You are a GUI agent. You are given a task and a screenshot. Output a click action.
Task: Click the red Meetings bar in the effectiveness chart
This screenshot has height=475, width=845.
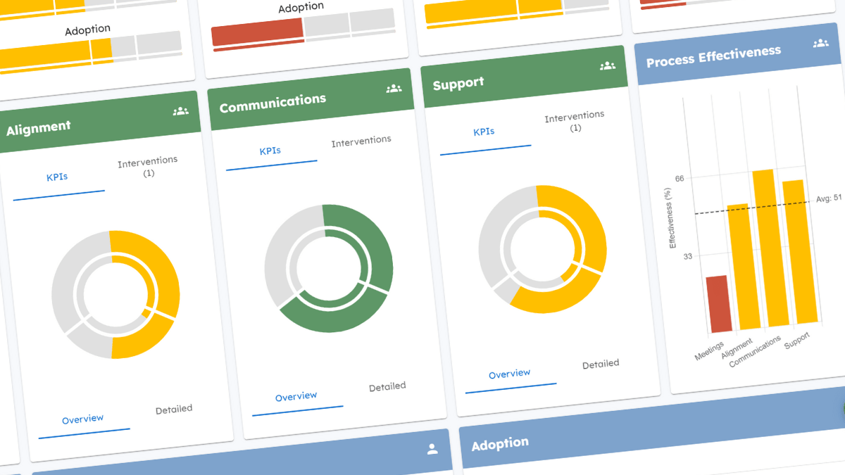718,303
